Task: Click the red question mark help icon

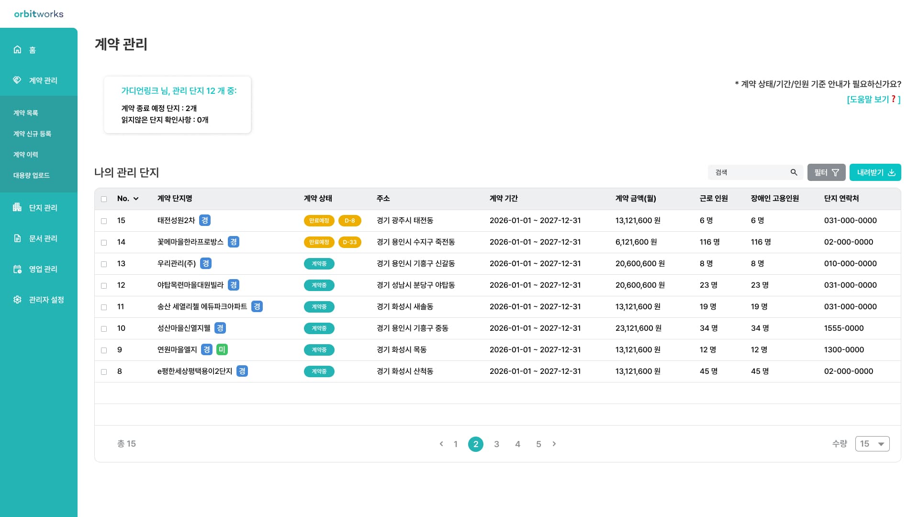Action: (x=893, y=99)
